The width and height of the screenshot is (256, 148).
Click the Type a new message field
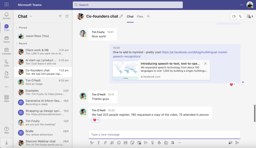(x=164, y=134)
